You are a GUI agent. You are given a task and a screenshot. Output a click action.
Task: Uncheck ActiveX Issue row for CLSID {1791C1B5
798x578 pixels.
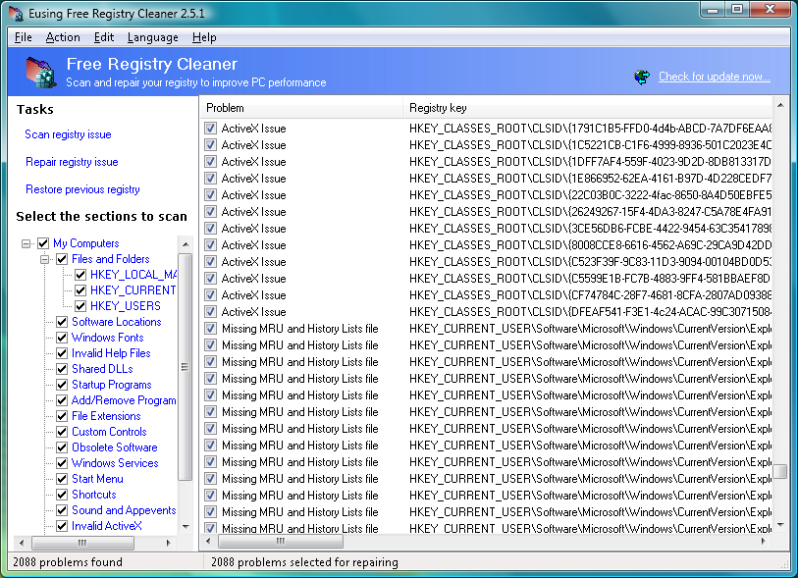click(210, 129)
